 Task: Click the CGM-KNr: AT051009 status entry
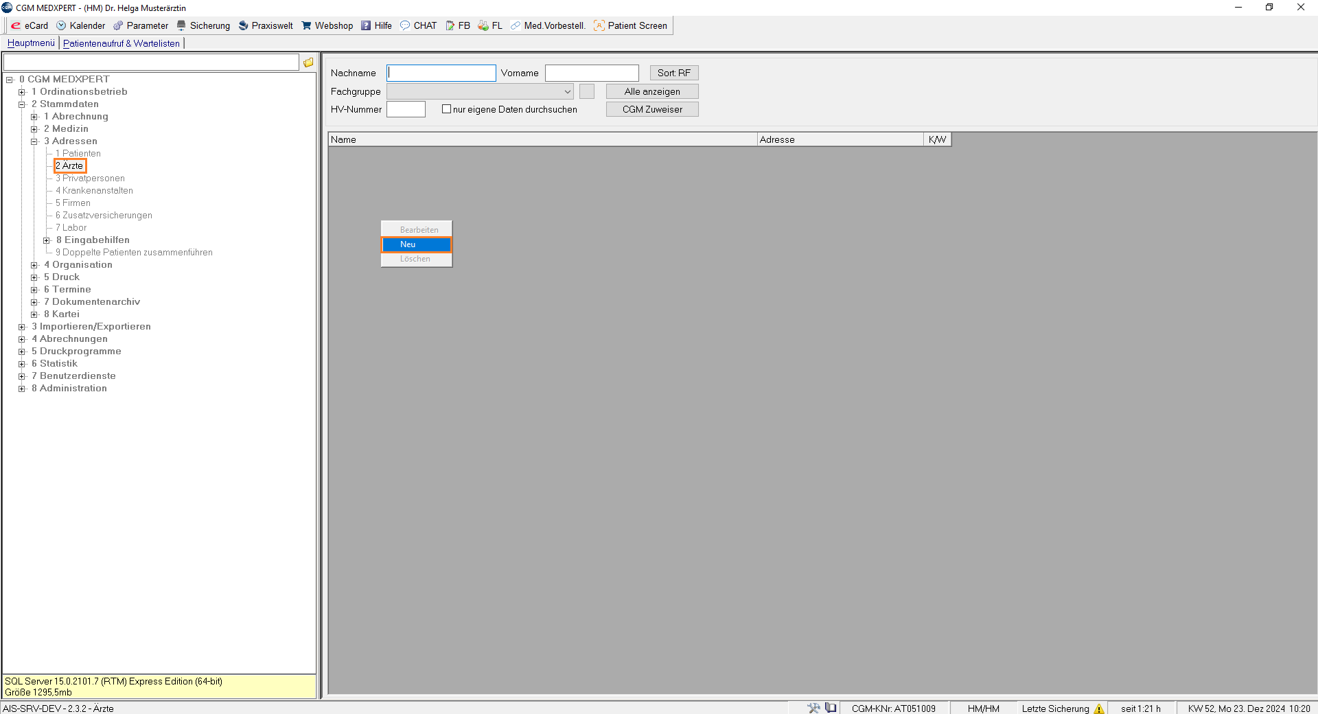click(894, 709)
